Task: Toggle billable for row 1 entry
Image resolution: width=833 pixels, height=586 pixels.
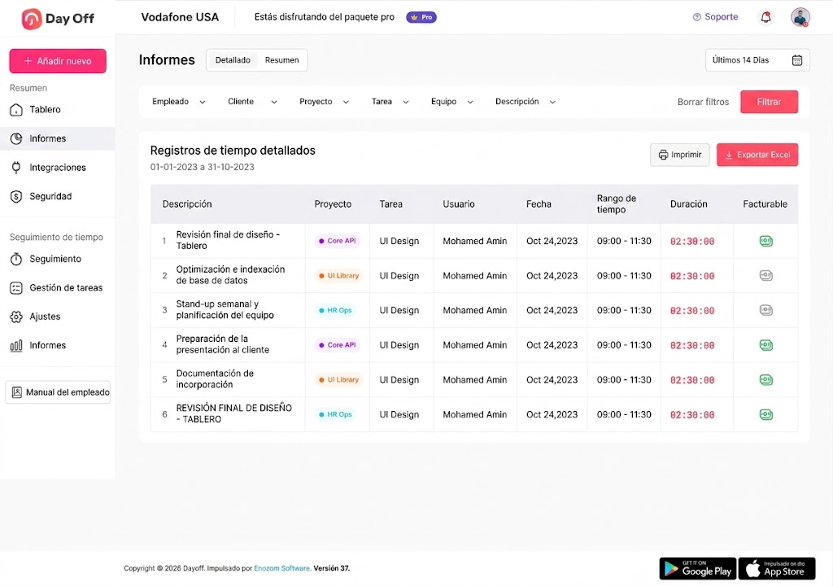Action: 765,241
